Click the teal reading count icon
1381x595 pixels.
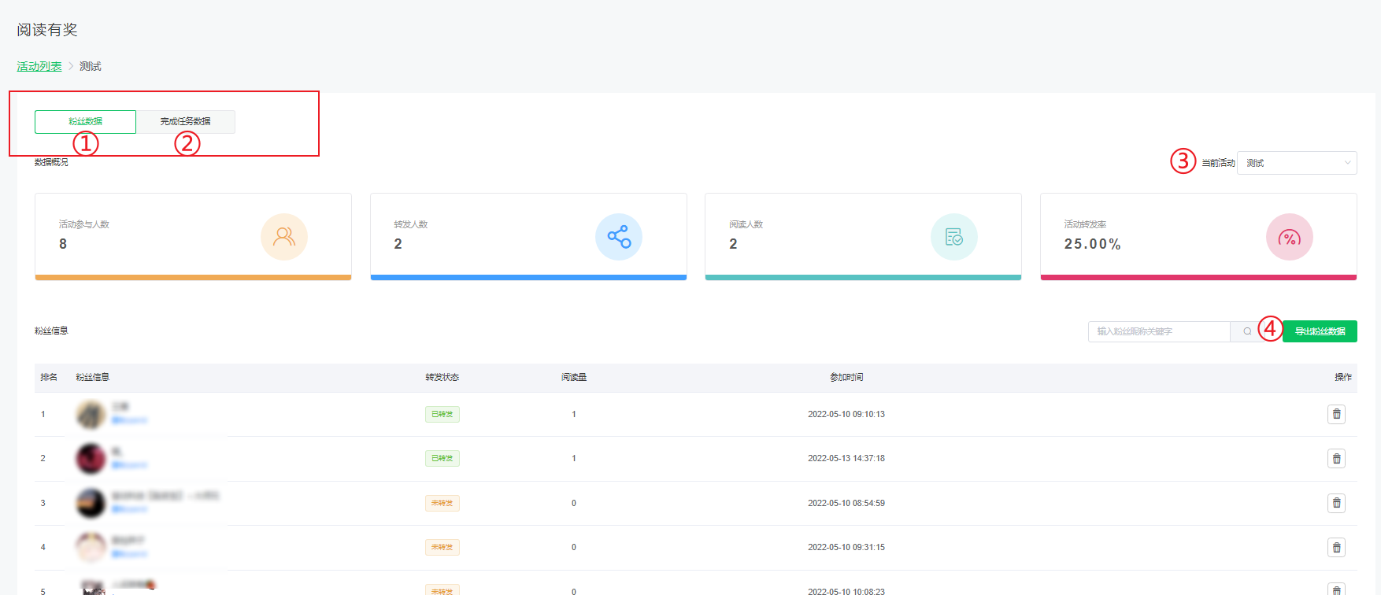(x=953, y=237)
